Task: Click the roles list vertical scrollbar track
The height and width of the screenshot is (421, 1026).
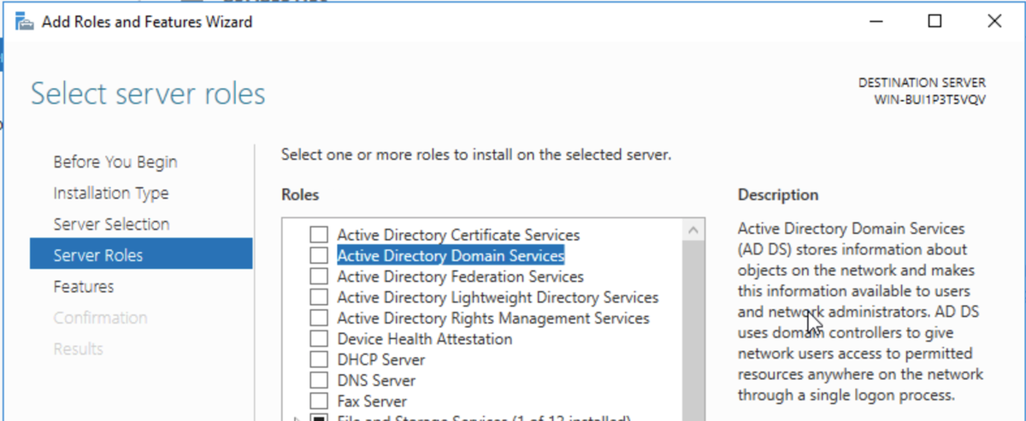Action: pyautogui.click(x=693, y=331)
